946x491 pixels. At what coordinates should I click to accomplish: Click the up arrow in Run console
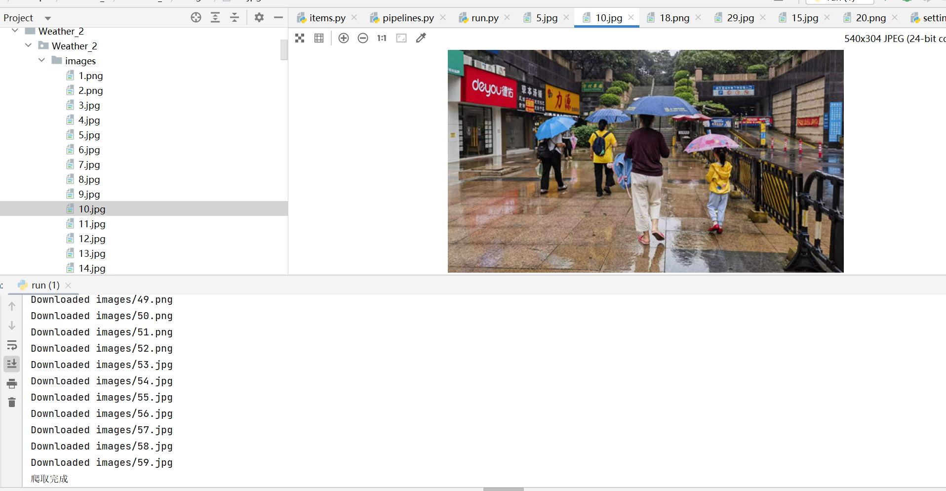(x=12, y=306)
